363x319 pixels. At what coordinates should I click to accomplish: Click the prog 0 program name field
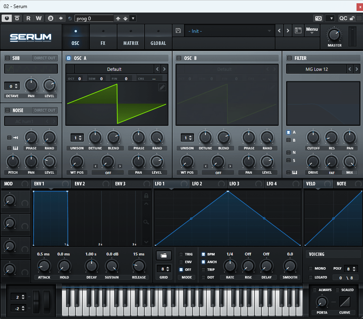tap(94, 19)
